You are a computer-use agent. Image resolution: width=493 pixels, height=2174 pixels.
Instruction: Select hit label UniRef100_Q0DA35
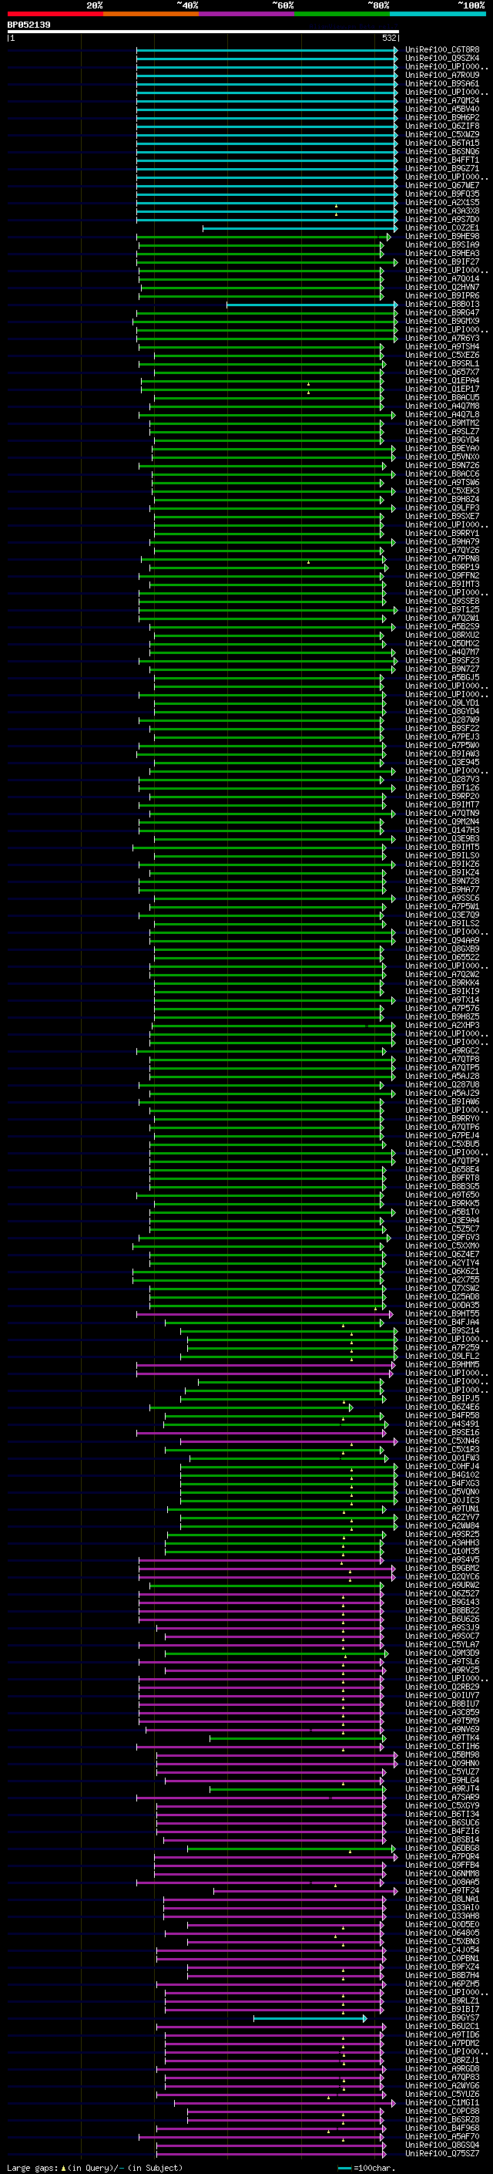[x=442, y=1306]
